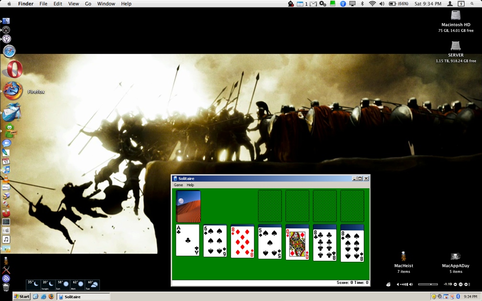482x301 pixels.
Task: Select the Solitaire taskbar button
Action: click(83, 297)
